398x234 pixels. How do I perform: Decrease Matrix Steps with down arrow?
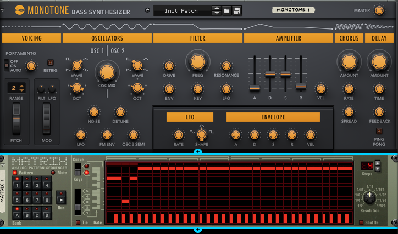[378, 169]
